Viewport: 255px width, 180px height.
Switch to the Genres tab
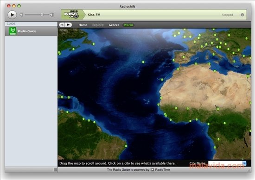pos(114,25)
